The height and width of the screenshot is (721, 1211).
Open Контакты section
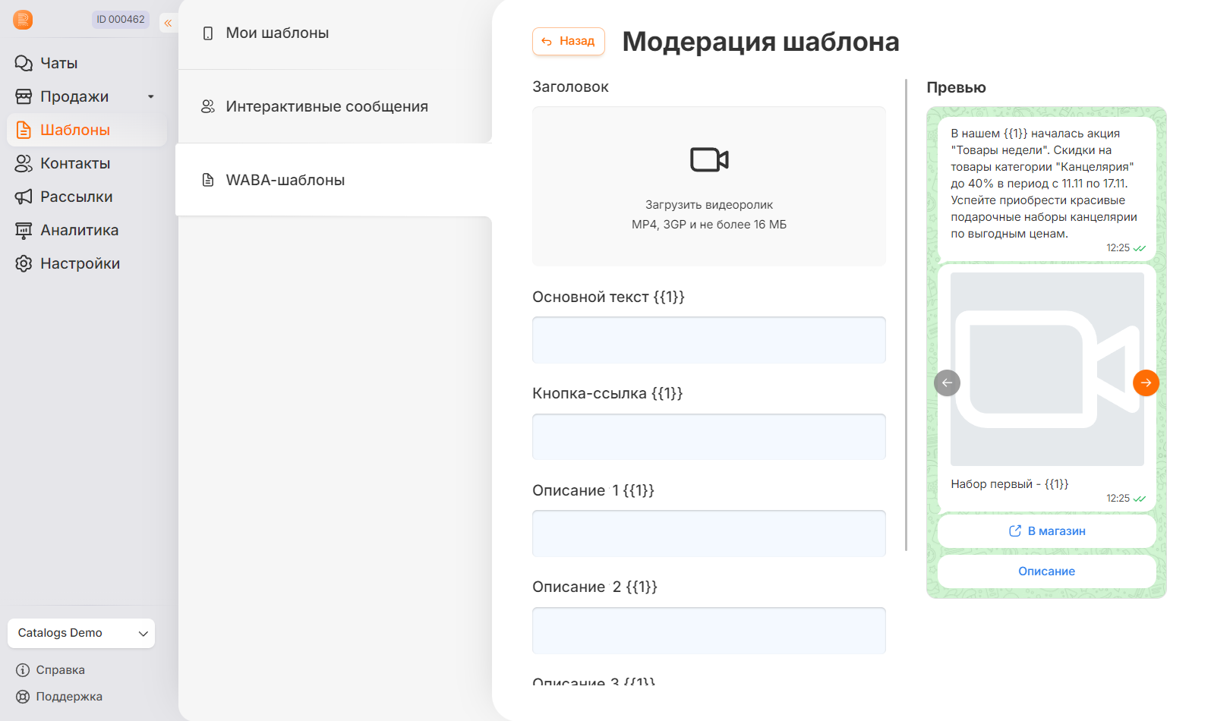(x=87, y=163)
